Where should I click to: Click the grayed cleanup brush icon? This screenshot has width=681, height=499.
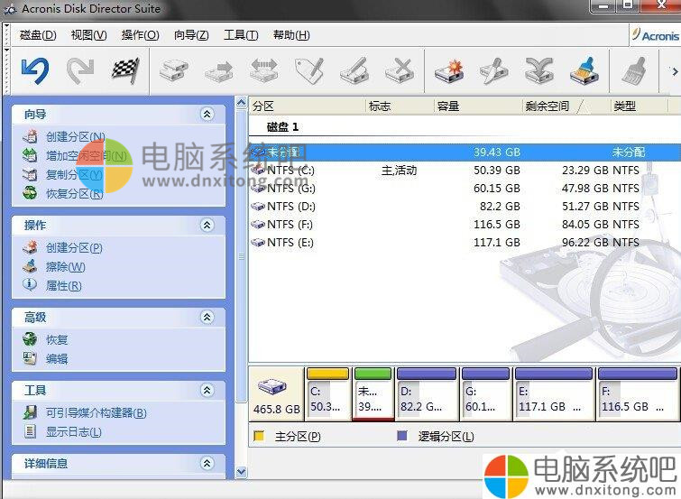pyautogui.click(x=634, y=71)
